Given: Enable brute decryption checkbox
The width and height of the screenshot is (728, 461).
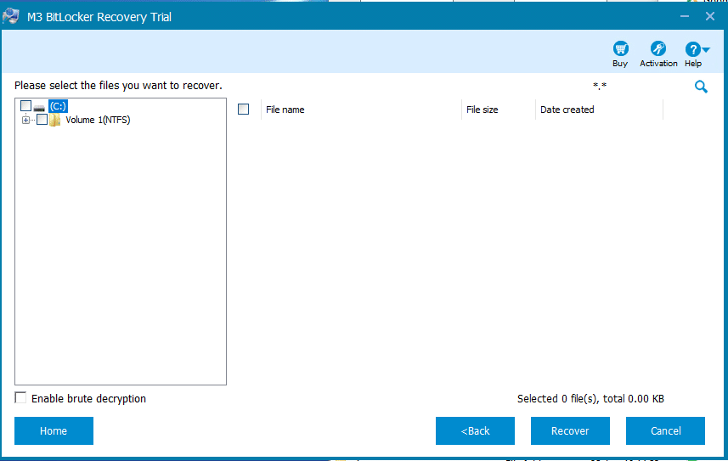Looking at the screenshot, I should pos(20,398).
